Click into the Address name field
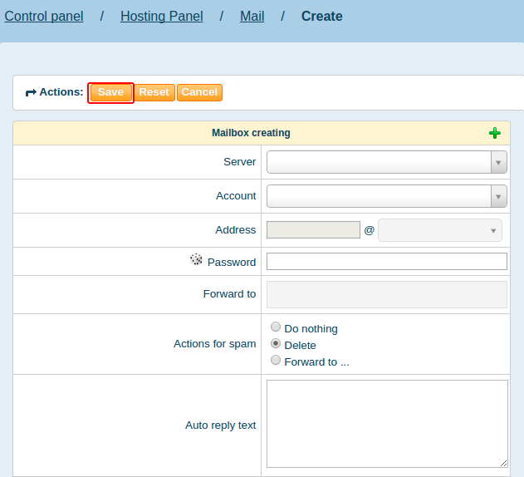The width and height of the screenshot is (524, 477). tap(313, 230)
